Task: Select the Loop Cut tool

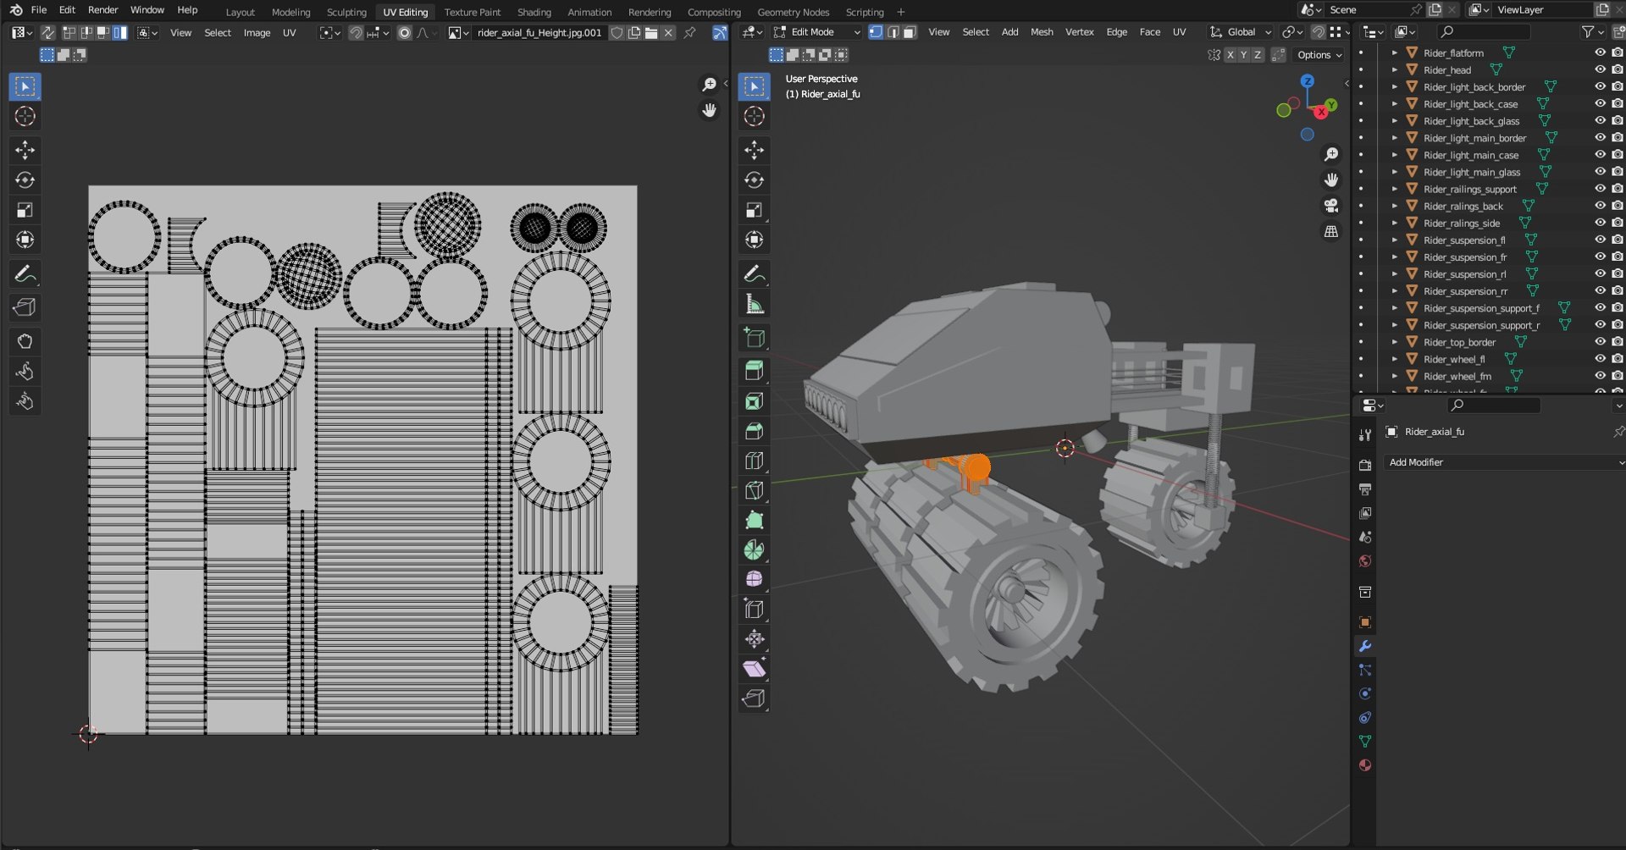Action: (x=754, y=461)
